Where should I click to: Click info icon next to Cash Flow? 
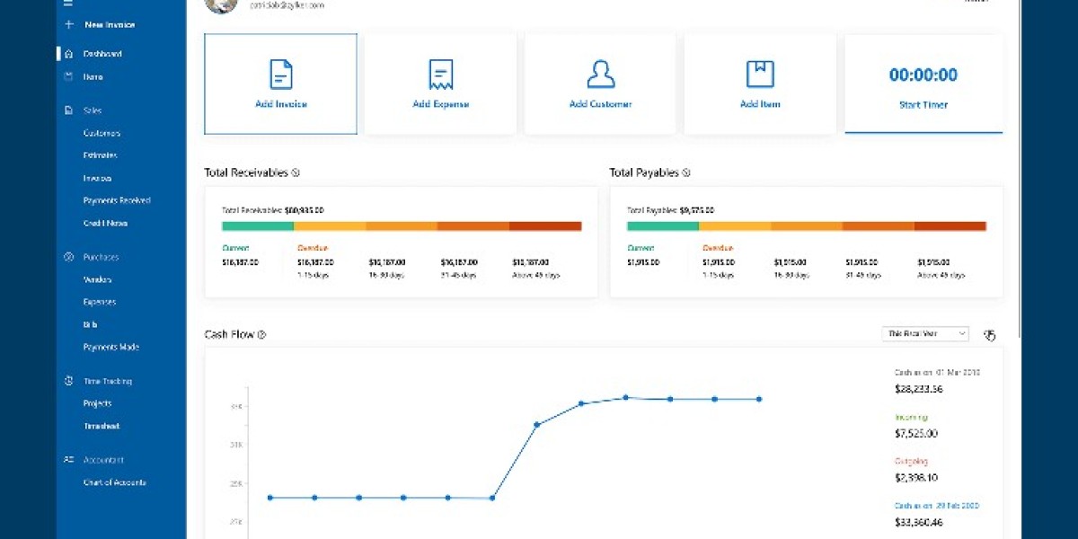[x=261, y=334]
